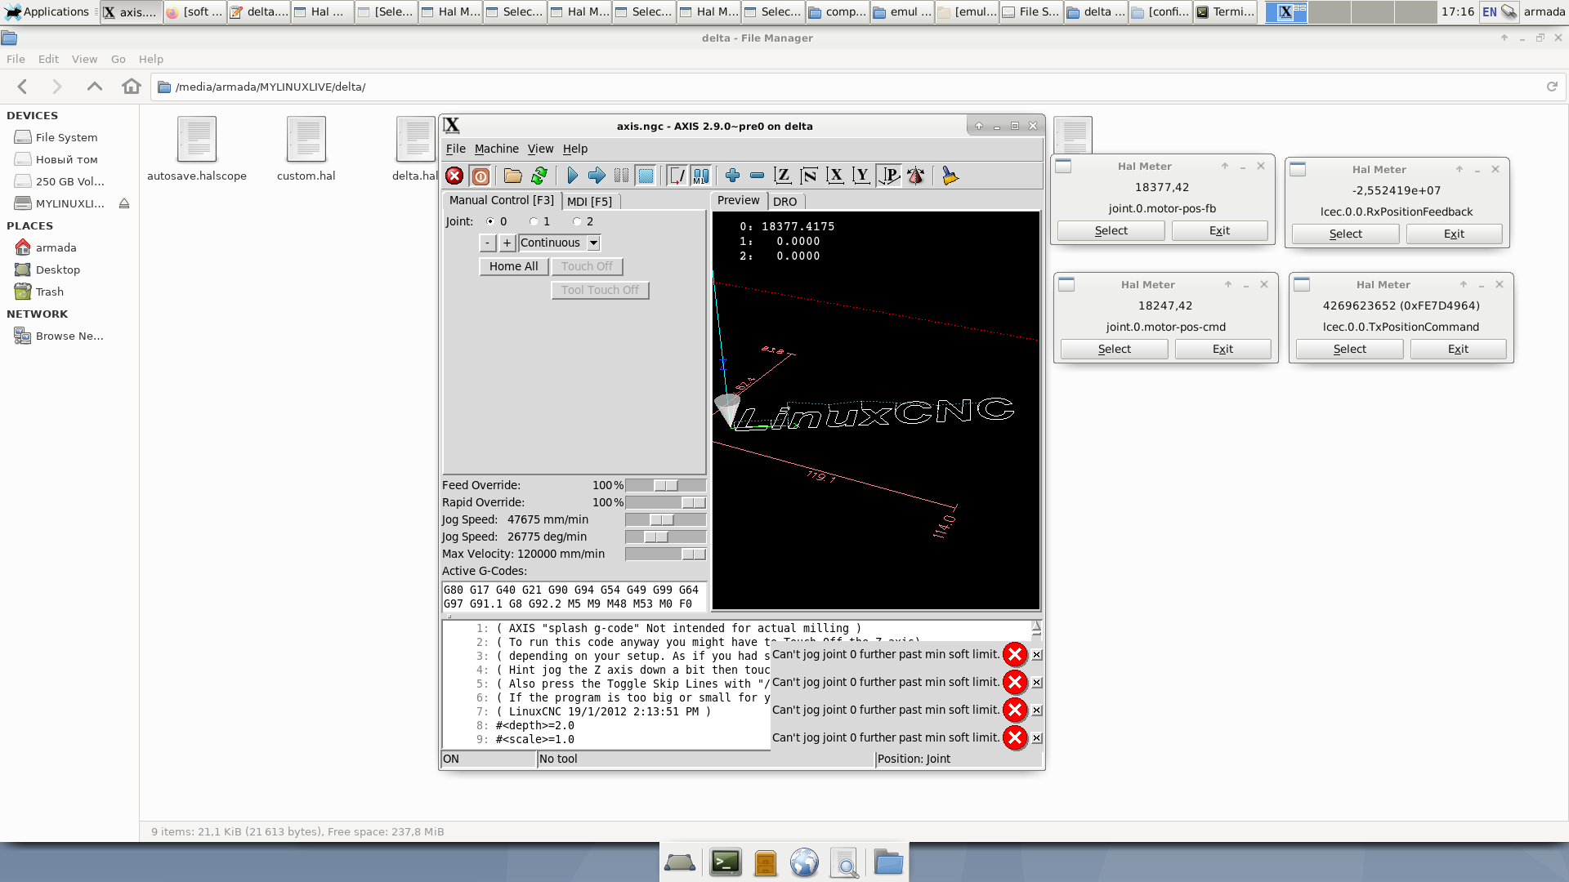Adjust the Rapid Override slider
This screenshot has height=882, width=1569.
665,502
